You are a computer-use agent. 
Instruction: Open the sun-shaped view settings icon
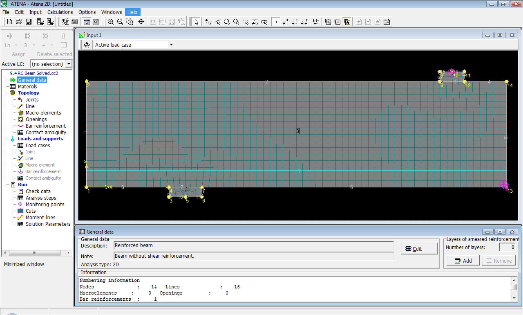click(87, 45)
